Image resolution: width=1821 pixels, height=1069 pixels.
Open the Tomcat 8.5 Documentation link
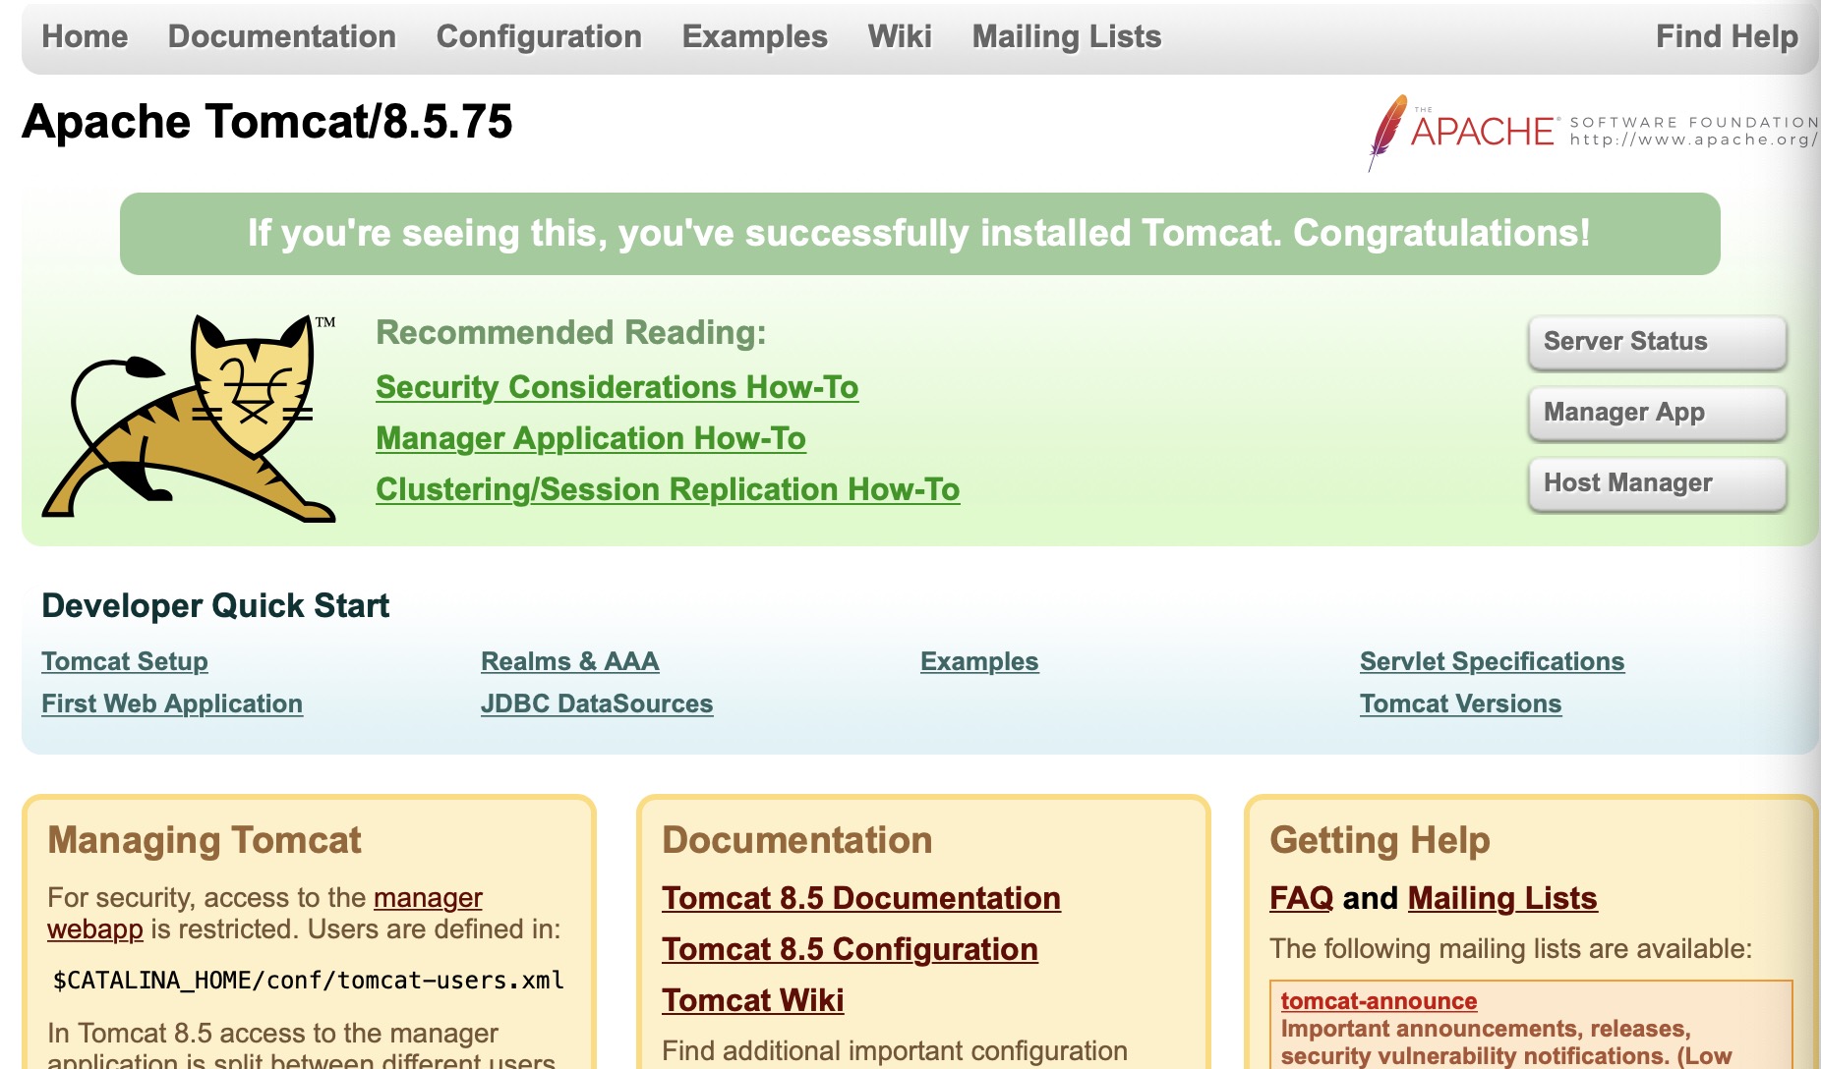(x=861, y=898)
